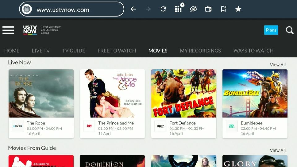The width and height of the screenshot is (297, 167).
Task: Click the title text 'Fort Defiance'
Action: [x=183, y=123]
